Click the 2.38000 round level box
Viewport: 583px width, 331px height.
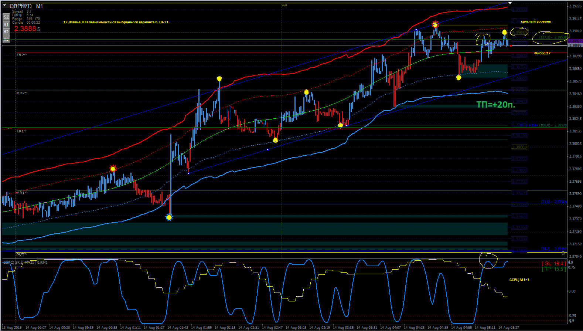(519, 147)
